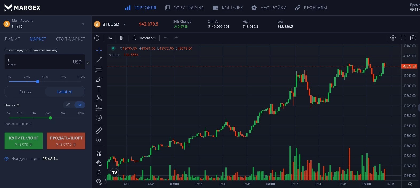Image resolution: width=420 pixels, height=188 pixels.
Task: Click the 100x leverage mark
Action: [x=81, y=113]
